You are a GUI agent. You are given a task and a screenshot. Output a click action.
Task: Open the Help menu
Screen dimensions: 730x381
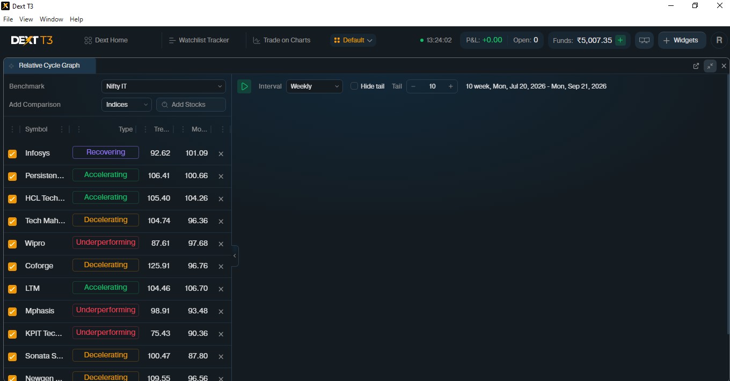click(x=77, y=19)
